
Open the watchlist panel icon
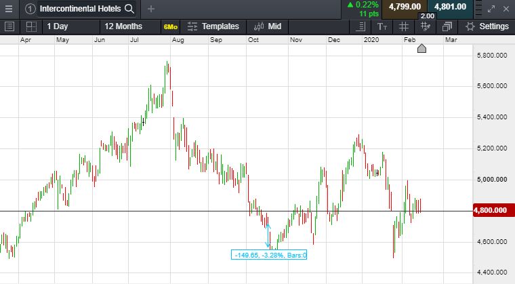point(9,26)
